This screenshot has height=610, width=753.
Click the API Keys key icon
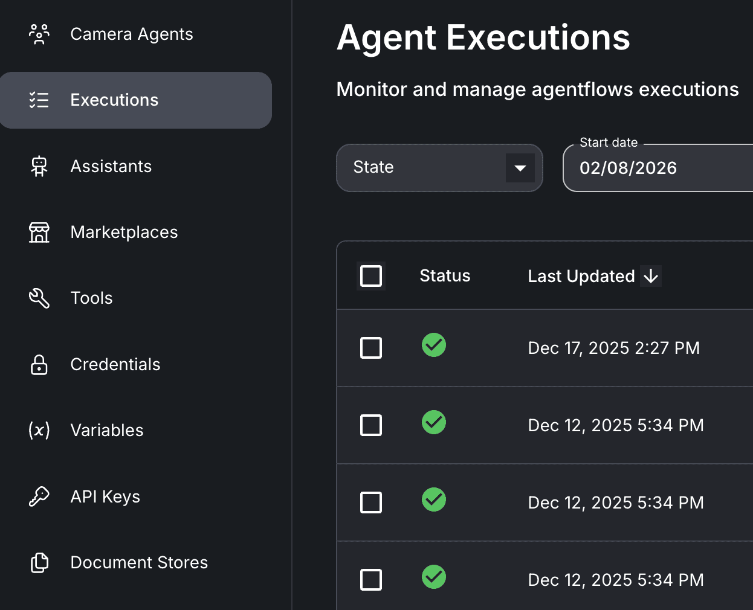coord(39,496)
